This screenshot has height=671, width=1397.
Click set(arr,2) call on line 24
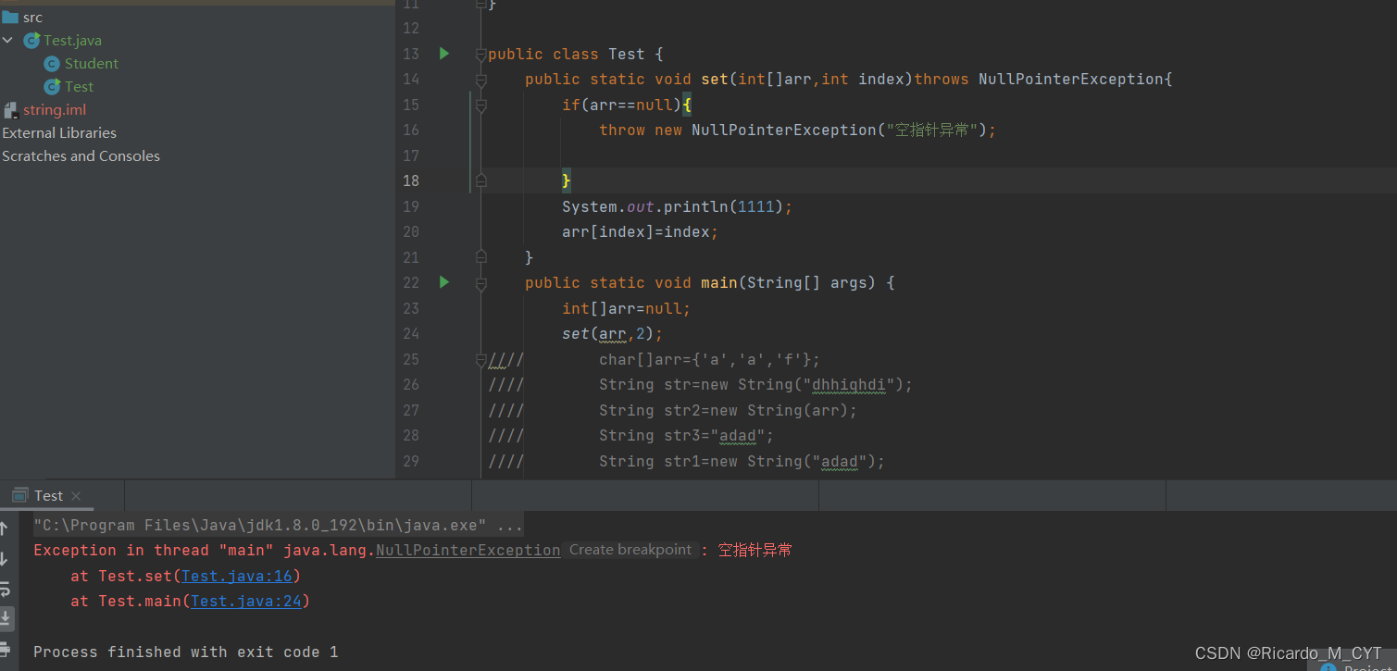[x=612, y=333]
